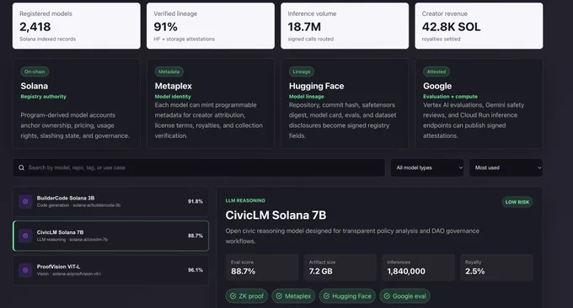Open the CivicLM Solana 7B list row
This screenshot has width=573, height=308.
tap(110, 236)
